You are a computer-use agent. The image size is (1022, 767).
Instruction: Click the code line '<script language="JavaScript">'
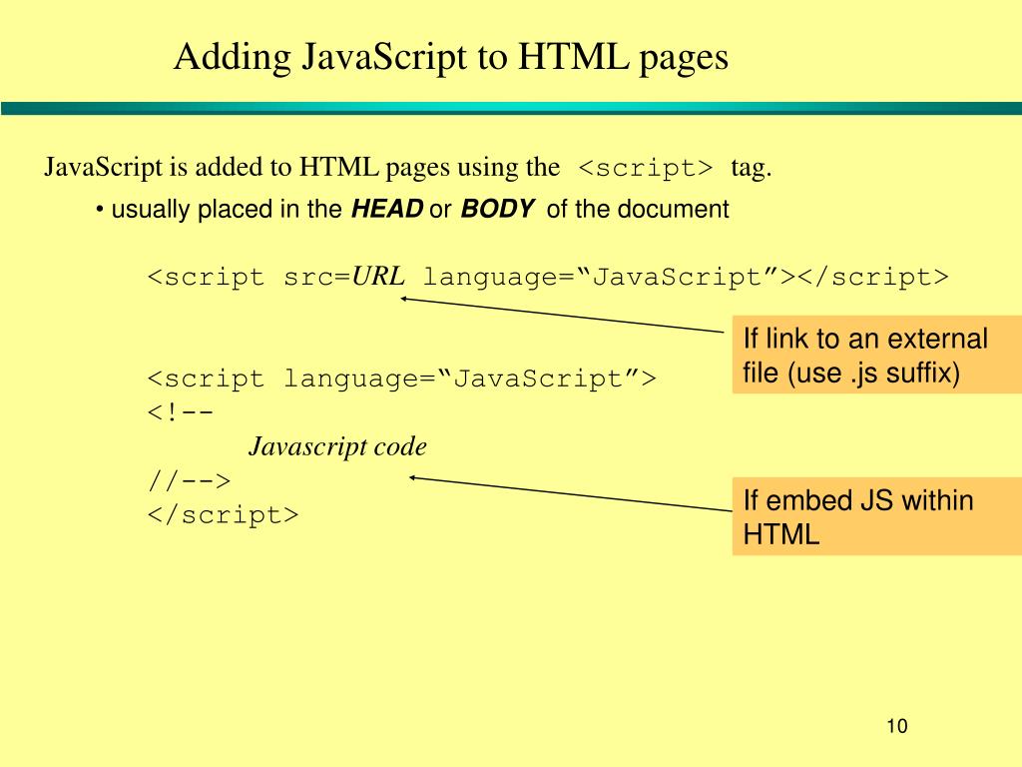pos(402,379)
